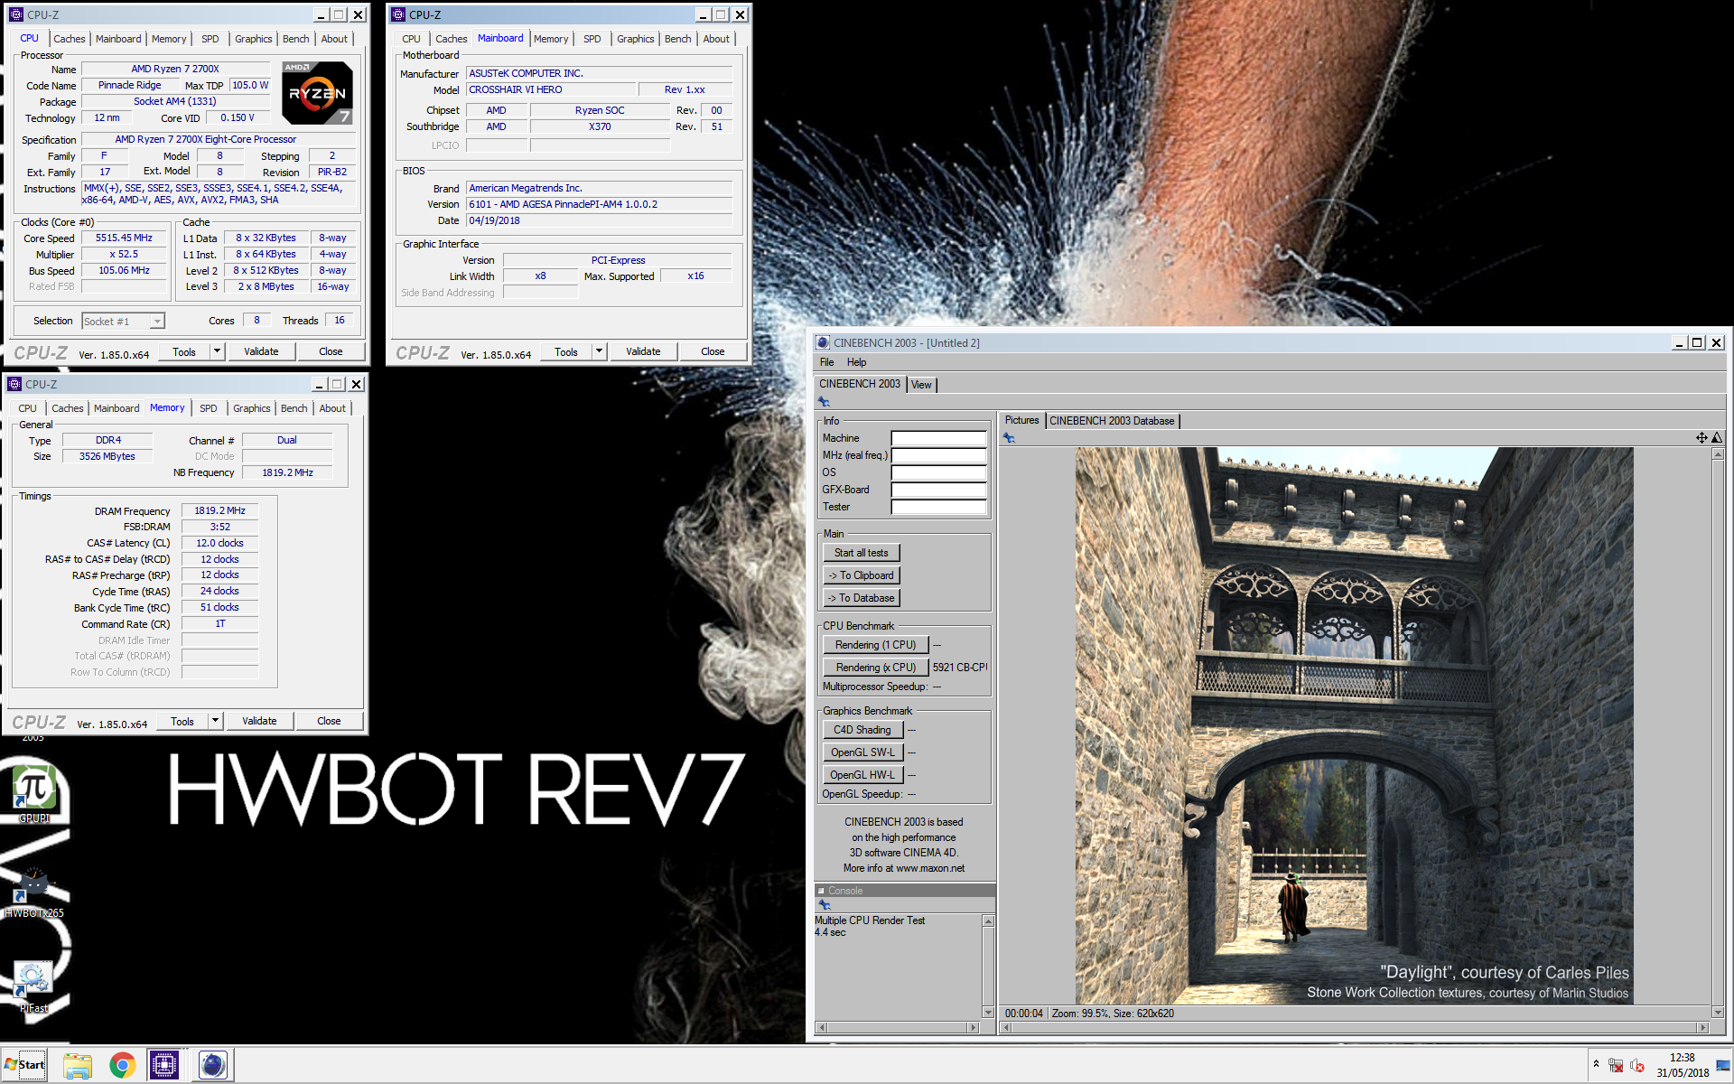Run the C4D Shading benchmark

click(x=862, y=730)
